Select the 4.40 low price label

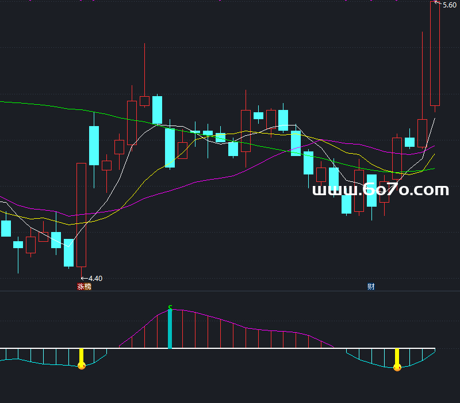coord(95,278)
